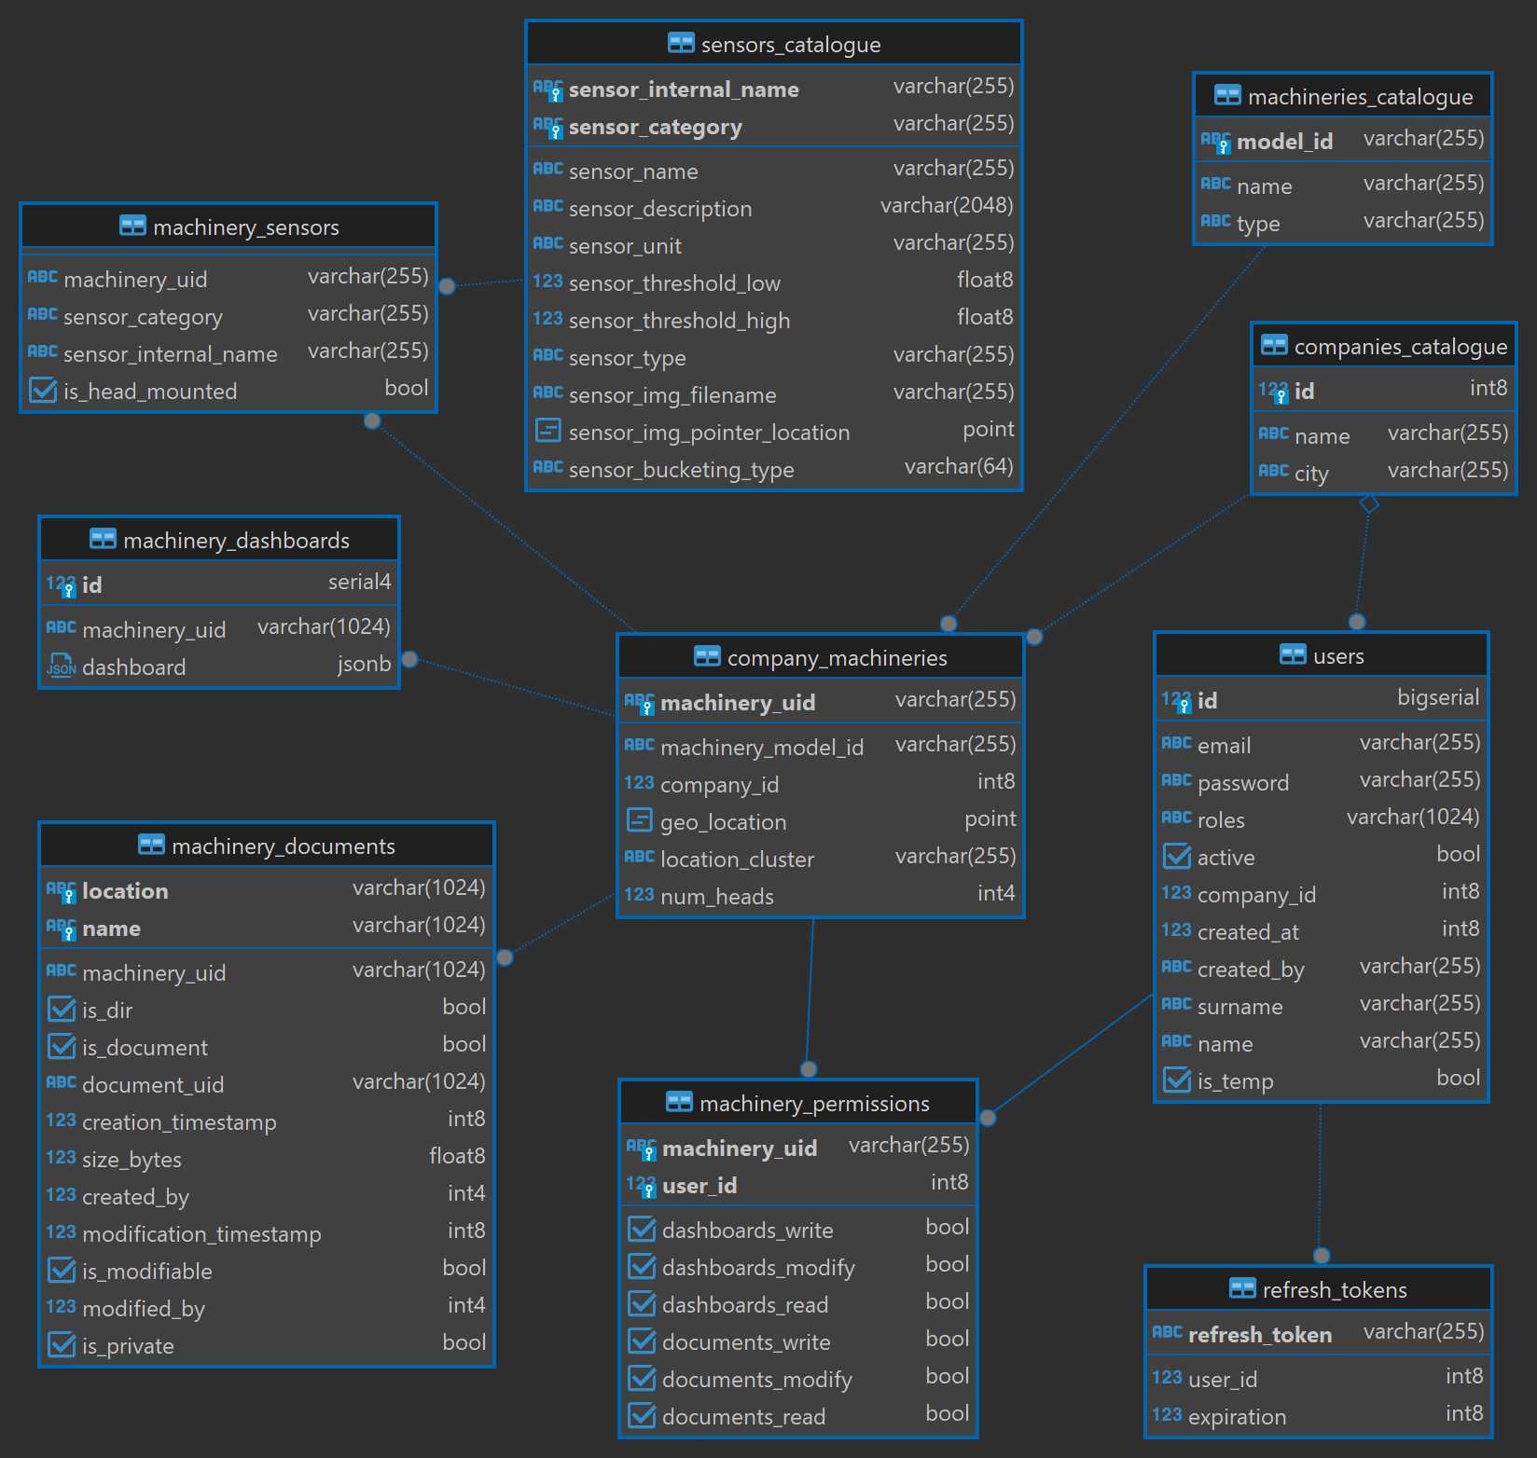Image resolution: width=1537 pixels, height=1458 pixels.
Task: Click the machinery_permissions table icon
Action: click(x=679, y=1102)
